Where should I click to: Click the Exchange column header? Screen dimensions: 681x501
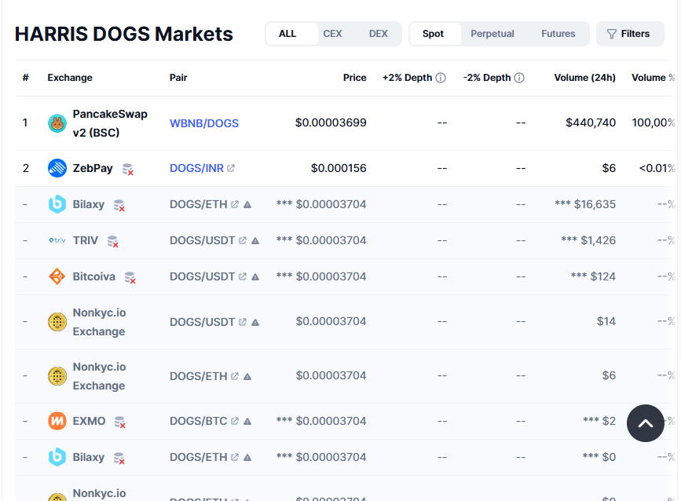click(x=70, y=78)
